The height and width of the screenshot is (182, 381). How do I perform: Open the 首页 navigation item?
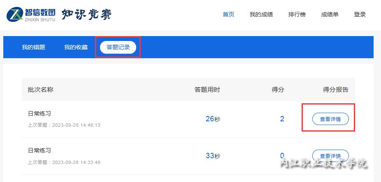(228, 14)
